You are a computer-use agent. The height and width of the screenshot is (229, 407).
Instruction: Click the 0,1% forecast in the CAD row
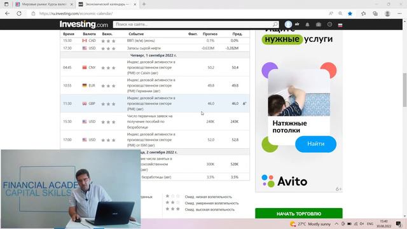[210, 41]
